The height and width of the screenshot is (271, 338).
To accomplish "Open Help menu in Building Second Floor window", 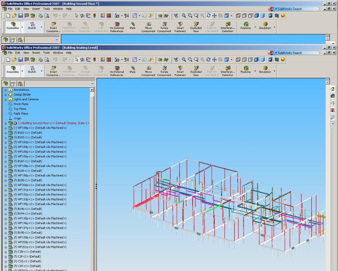I will click(69, 8).
